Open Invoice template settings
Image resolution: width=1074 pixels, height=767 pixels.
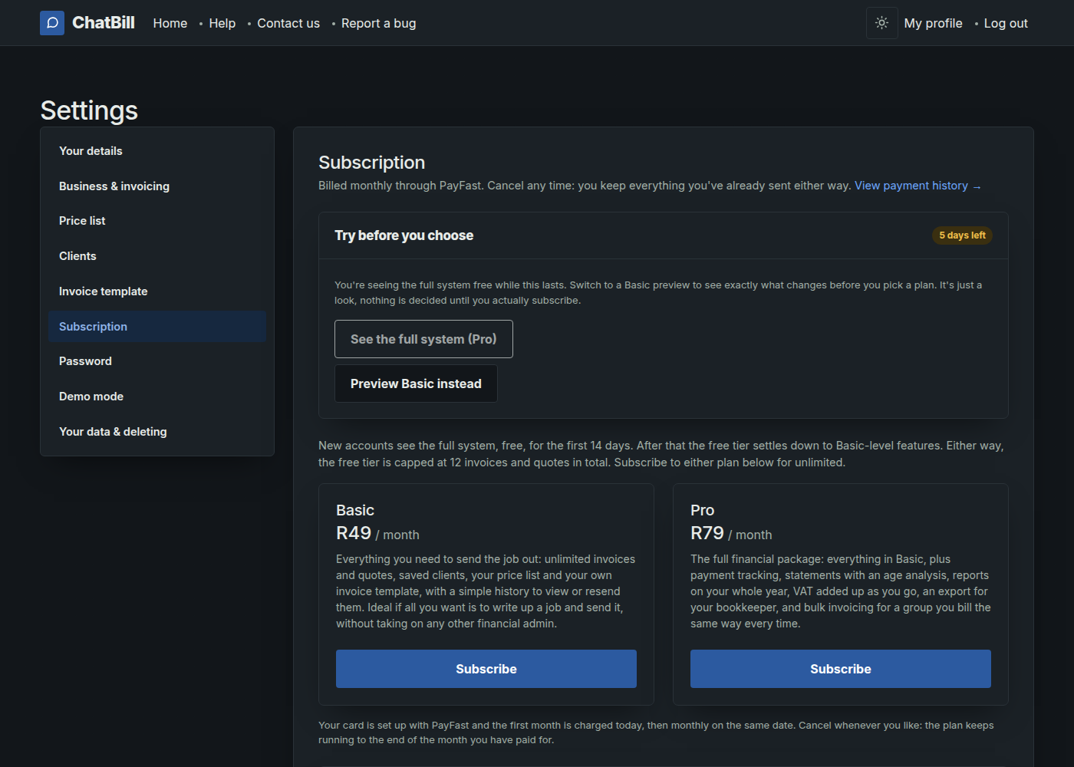coord(157,291)
